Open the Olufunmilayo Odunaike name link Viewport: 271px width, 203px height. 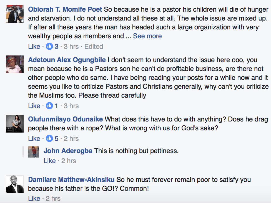click(66, 119)
